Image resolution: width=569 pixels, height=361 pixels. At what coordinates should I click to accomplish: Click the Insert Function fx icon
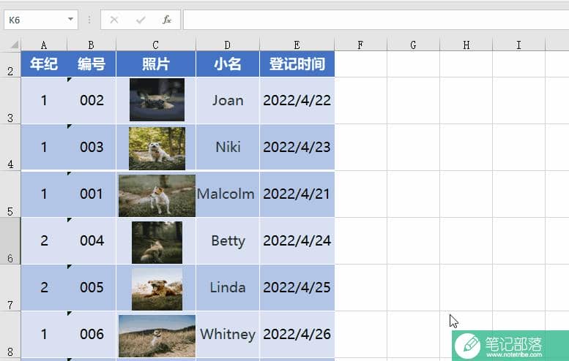point(166,20)
